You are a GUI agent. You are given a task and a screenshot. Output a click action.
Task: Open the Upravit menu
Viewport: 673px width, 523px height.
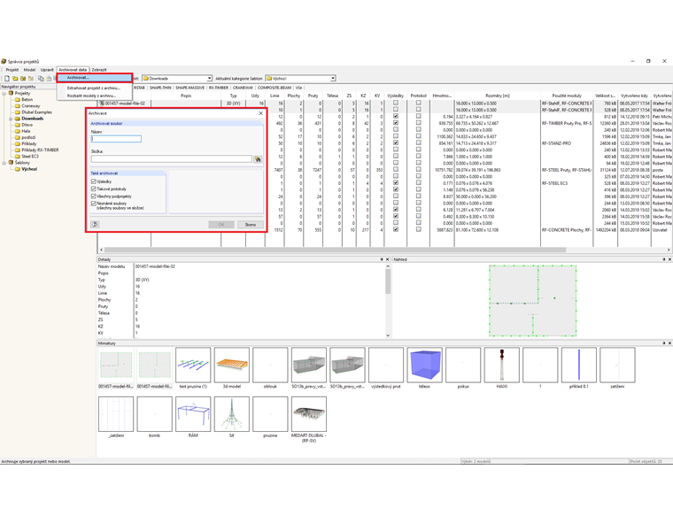click(47, 70)
